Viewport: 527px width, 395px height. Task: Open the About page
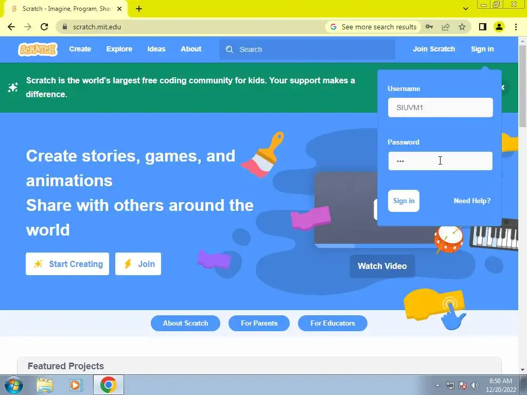pyautogui.click(x=191, y=49)
